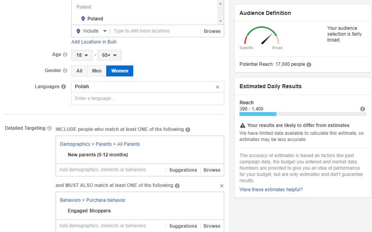Screen dimensions: 372x232
Task: Expand the Include locations dropdown
Action: pos(92,31)
